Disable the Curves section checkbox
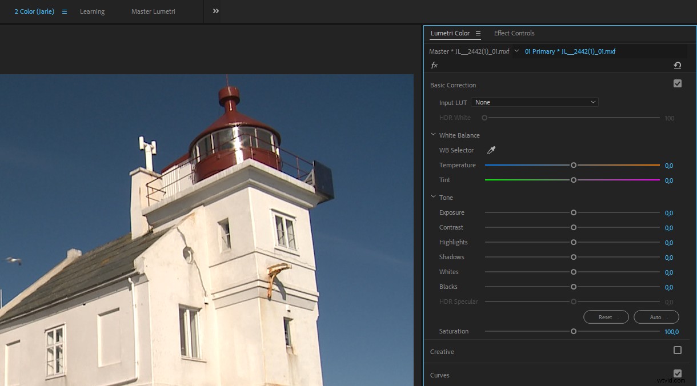The width and height of the screenshot is (697, 386). point(678,372)
